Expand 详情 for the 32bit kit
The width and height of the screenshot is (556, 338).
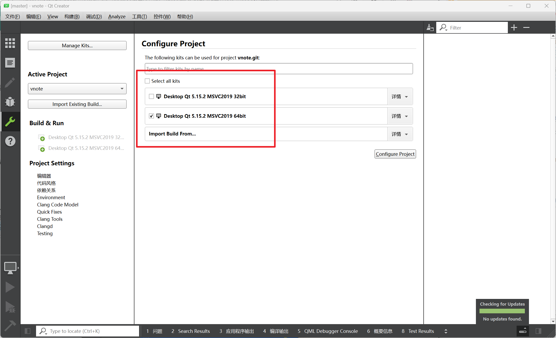click(400, 97)
